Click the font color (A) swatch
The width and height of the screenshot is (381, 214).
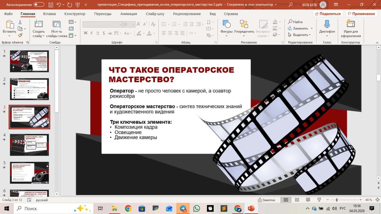(x=149, y=33)
